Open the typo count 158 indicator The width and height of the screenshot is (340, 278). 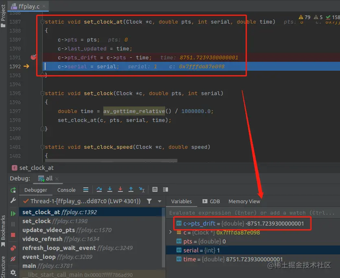pos(333,17)
